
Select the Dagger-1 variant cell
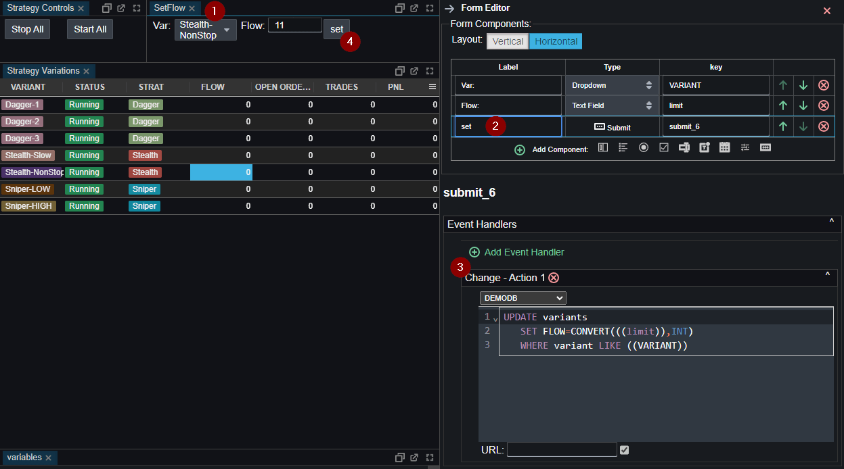pos(22,105)
